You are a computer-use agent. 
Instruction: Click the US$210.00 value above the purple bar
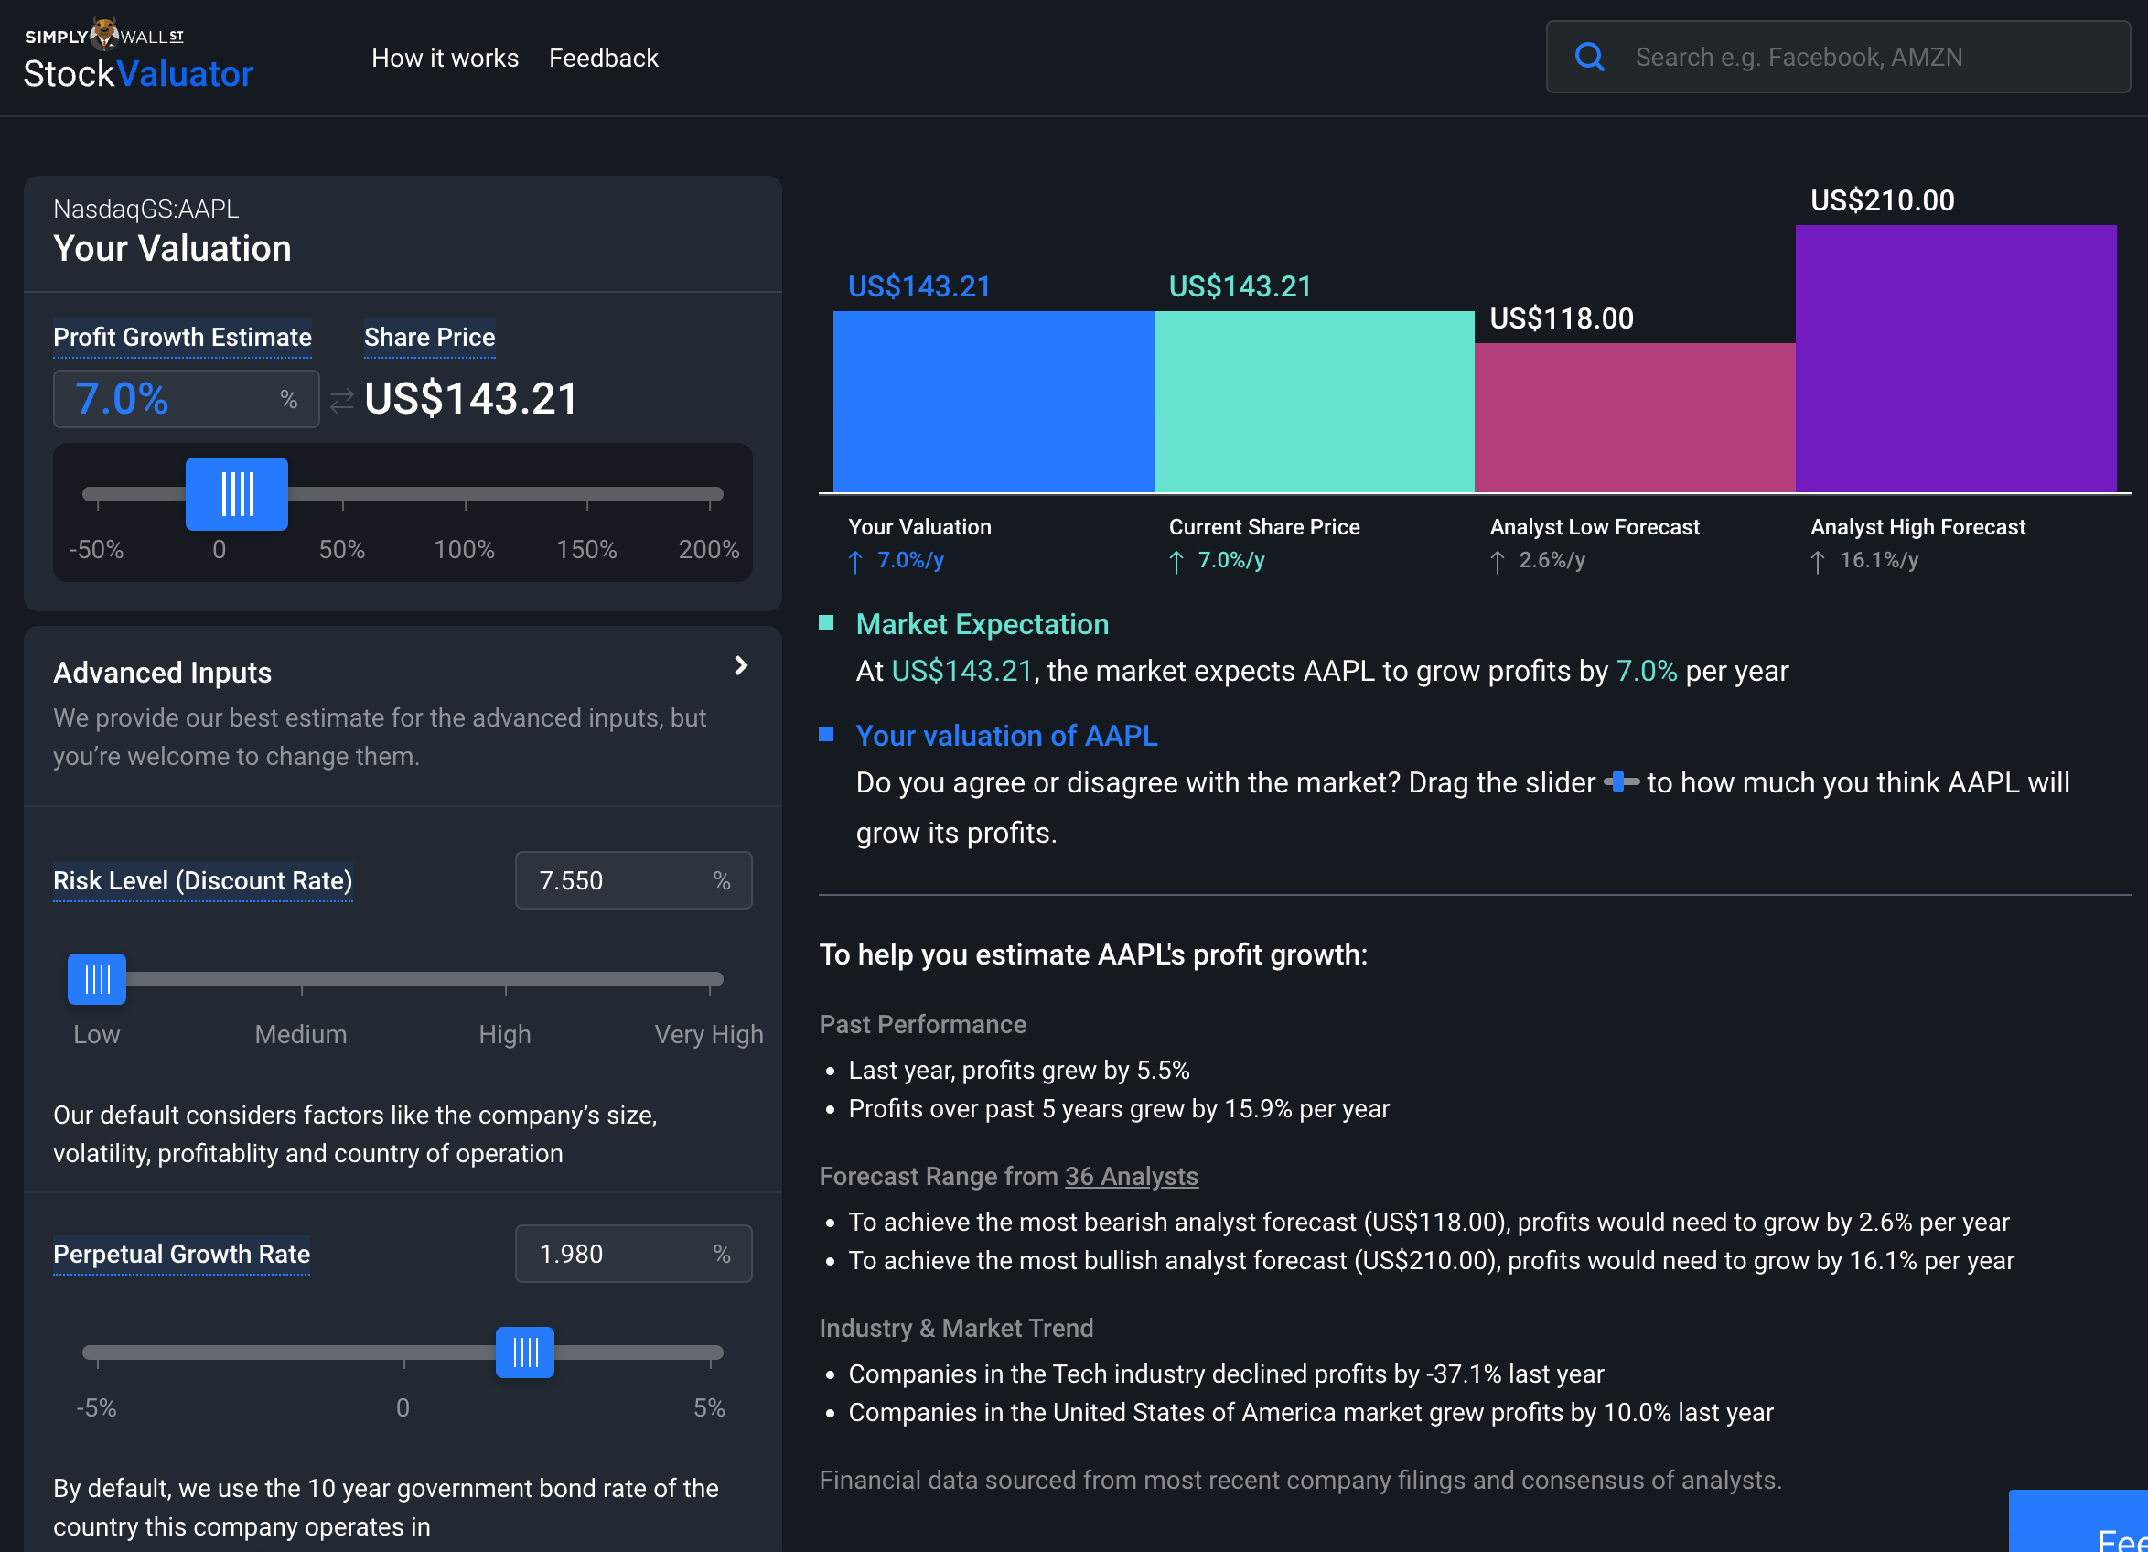pyautogui.click(x=1882, y=199)
